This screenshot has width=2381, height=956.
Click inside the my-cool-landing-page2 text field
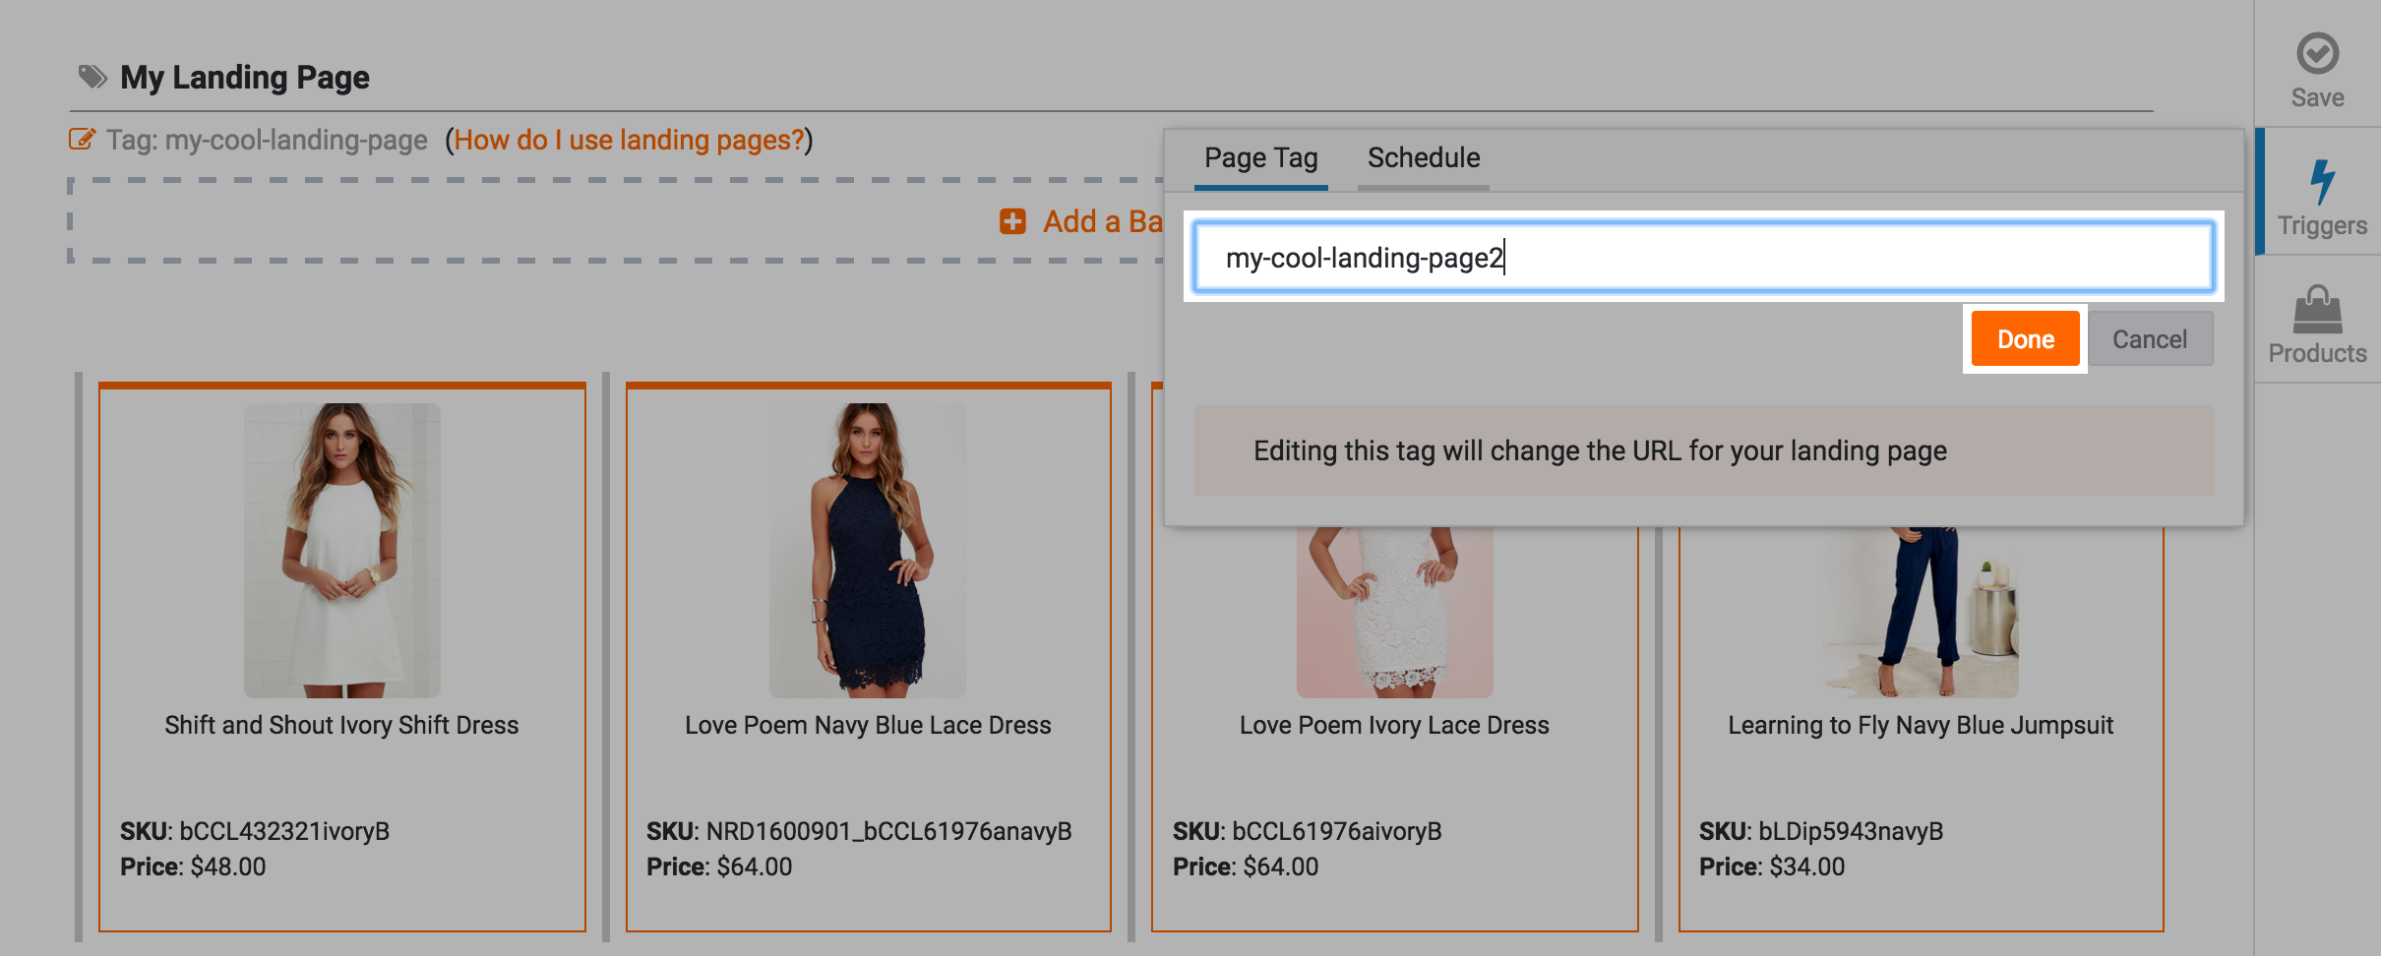[1702, 258]
